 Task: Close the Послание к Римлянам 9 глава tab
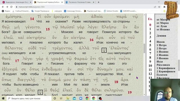pyautogui.click(x=93, y=2)
